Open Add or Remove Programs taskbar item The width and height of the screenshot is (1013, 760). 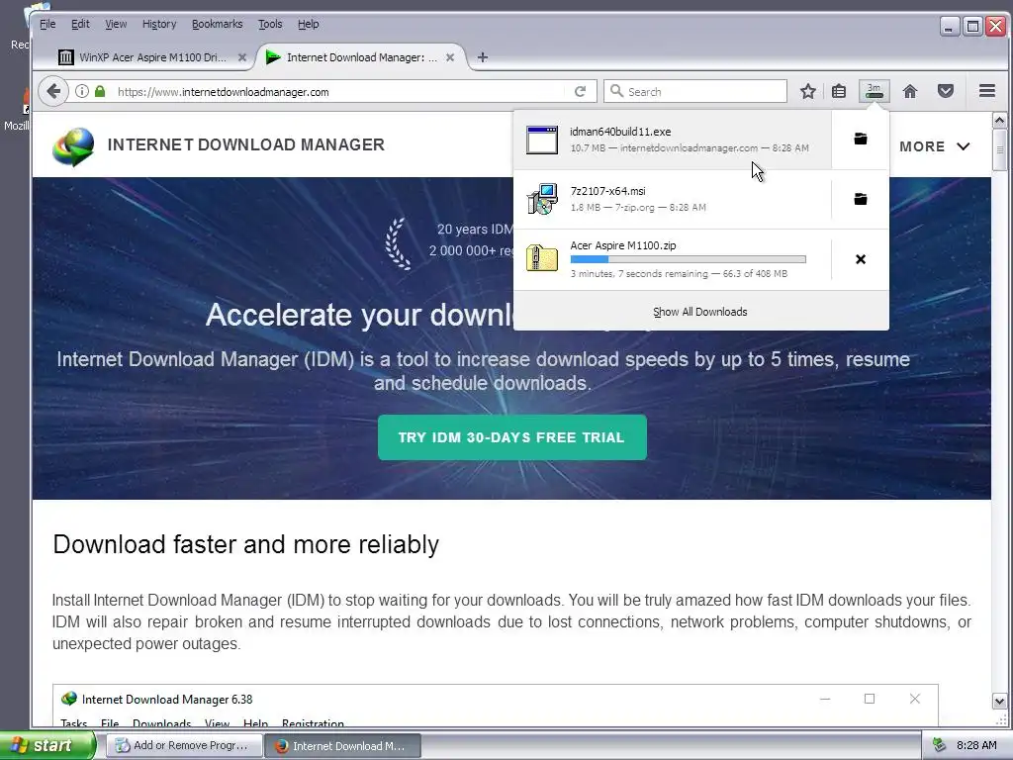click(x=184, y=745)
